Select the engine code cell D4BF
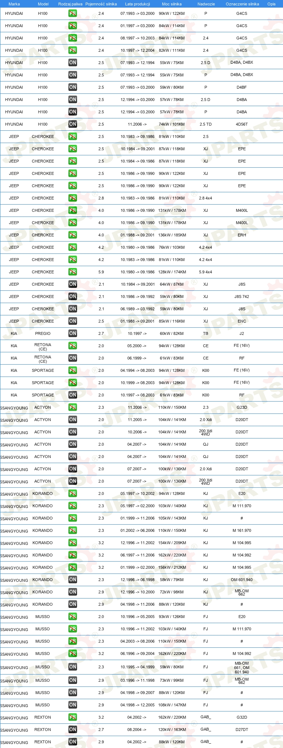The width and height of the screenshot is (283, 748). [242, 87]
